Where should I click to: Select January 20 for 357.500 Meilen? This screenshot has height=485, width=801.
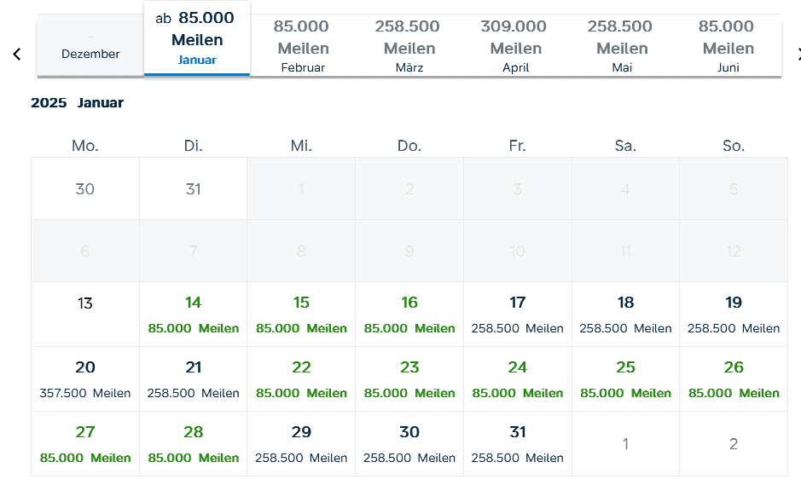point(85,378)
